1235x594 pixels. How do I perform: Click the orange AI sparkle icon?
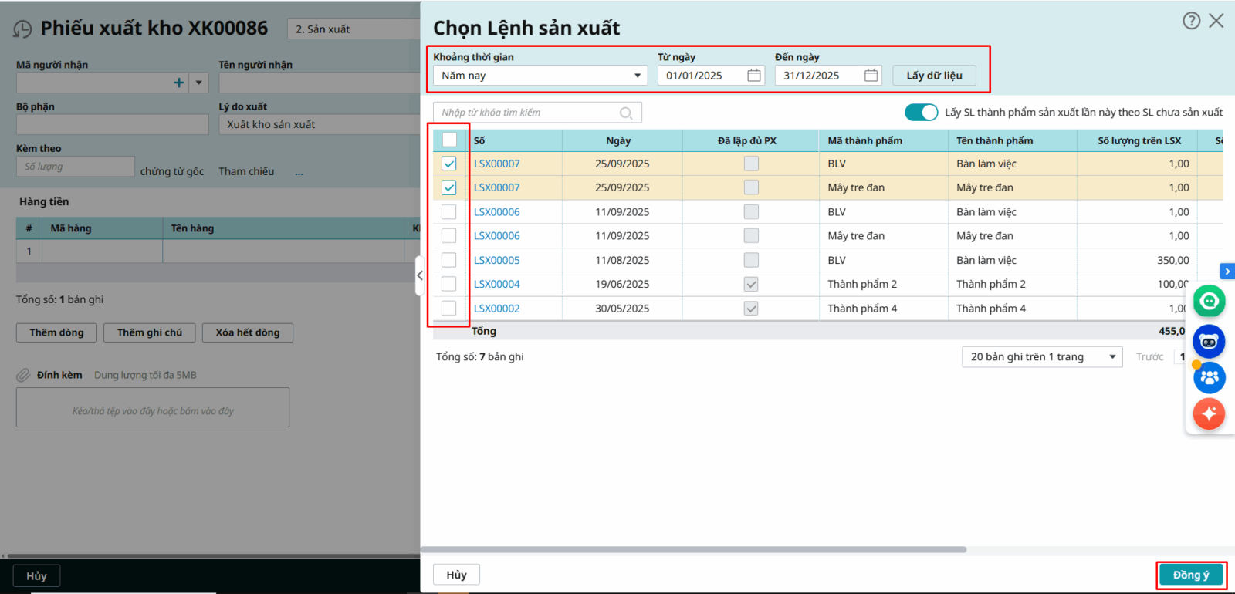(1209, 414)
